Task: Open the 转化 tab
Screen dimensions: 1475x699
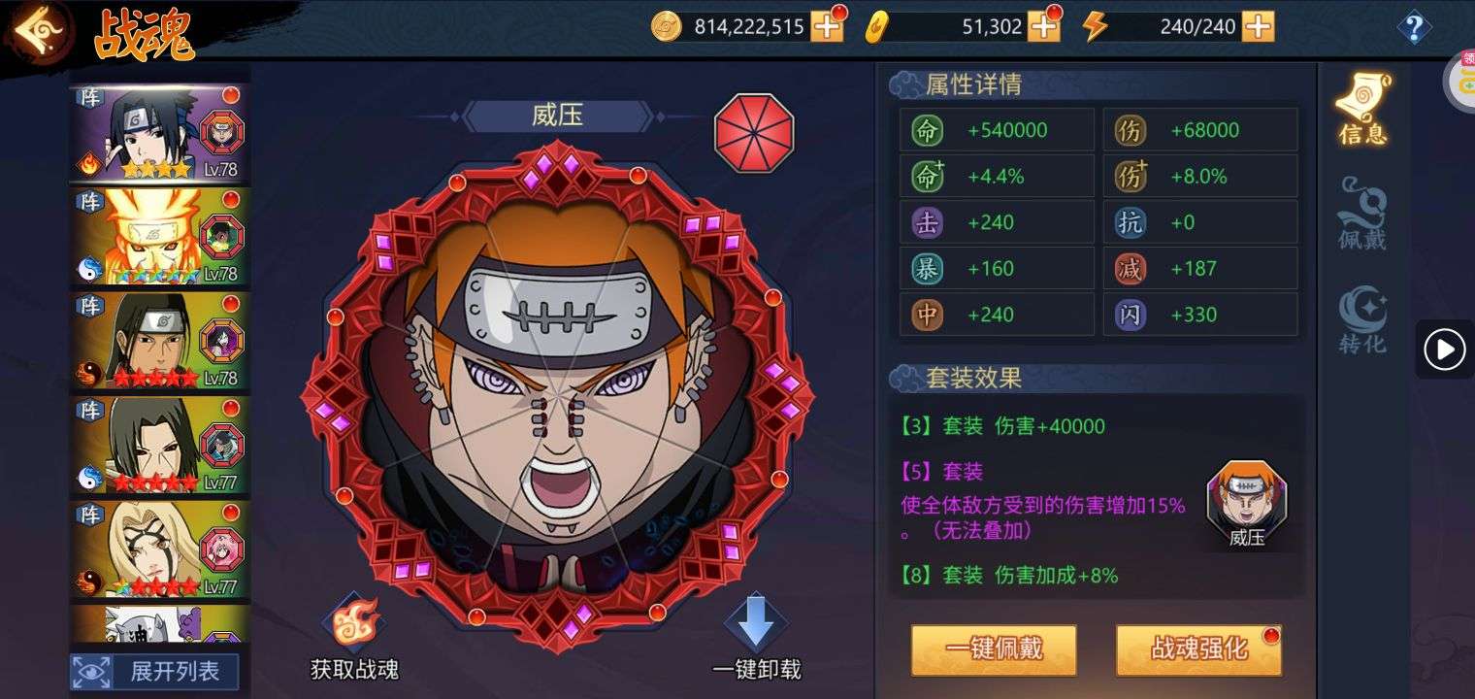Action: pos(1362,319)
